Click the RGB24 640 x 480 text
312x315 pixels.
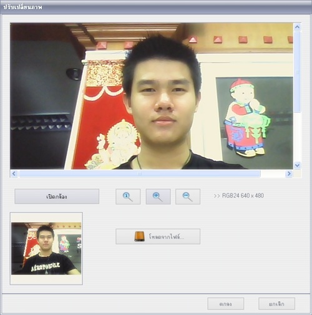pyautogui.click(x=243, y=196)
